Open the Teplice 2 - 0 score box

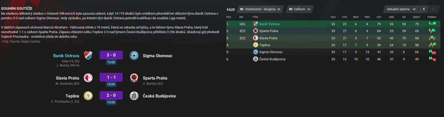[111, 95]
